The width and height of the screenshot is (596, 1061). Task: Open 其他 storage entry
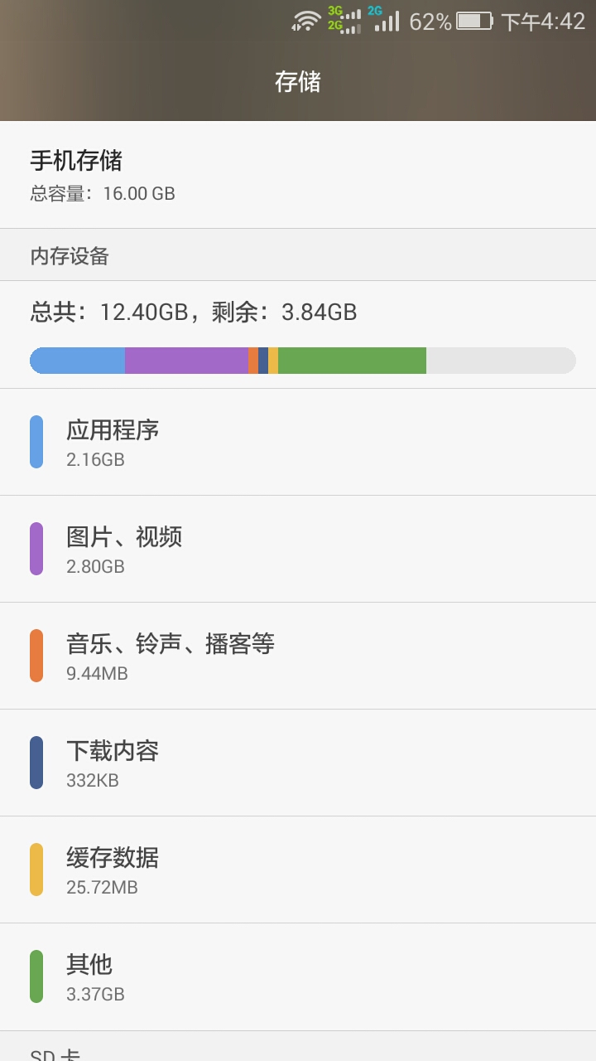pyautogui.click(x=298, y=976)
